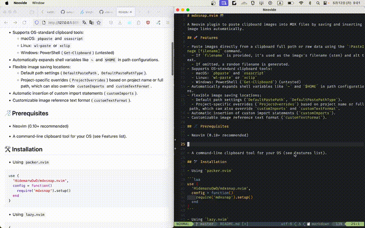Bookmark this page with the star icon
365x228 pixels.
99,22
